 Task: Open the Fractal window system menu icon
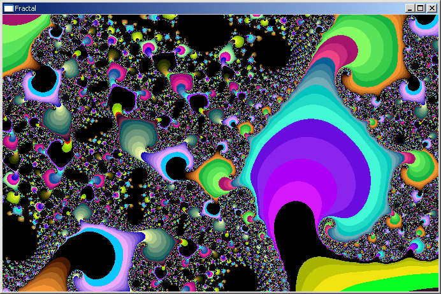tap(8, 8)
